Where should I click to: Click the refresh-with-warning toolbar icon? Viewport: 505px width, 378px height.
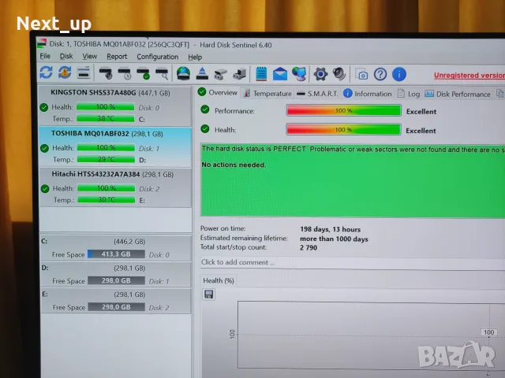tap(65, 72)
